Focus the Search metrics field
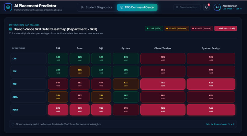 tap(187, 7)
